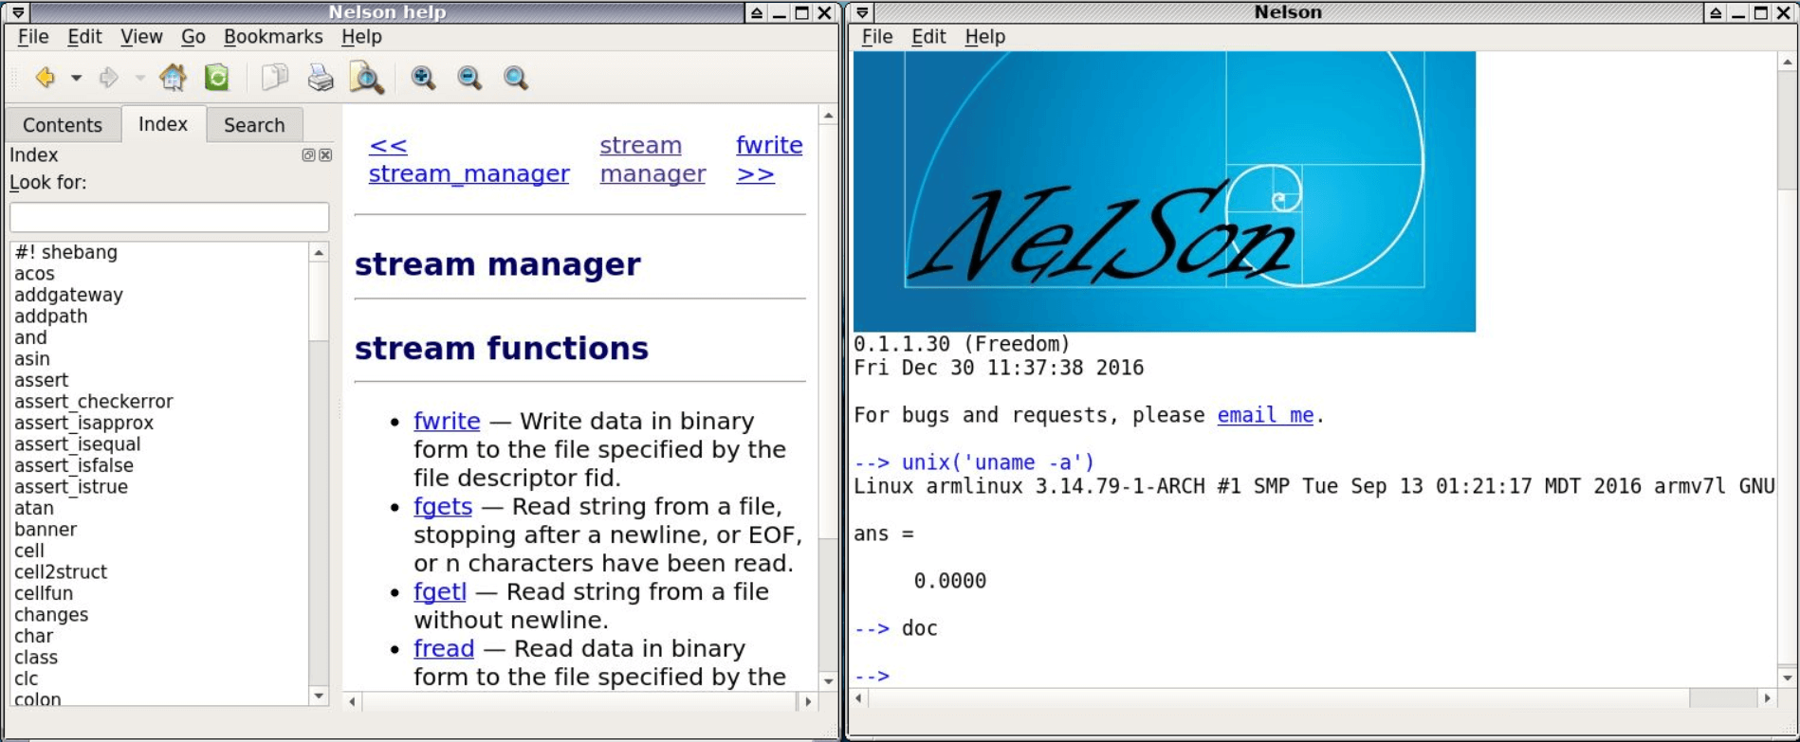Click the Zoom out icon
The height and width of the screenshot is (742, 1800).
tap(469, 78)
